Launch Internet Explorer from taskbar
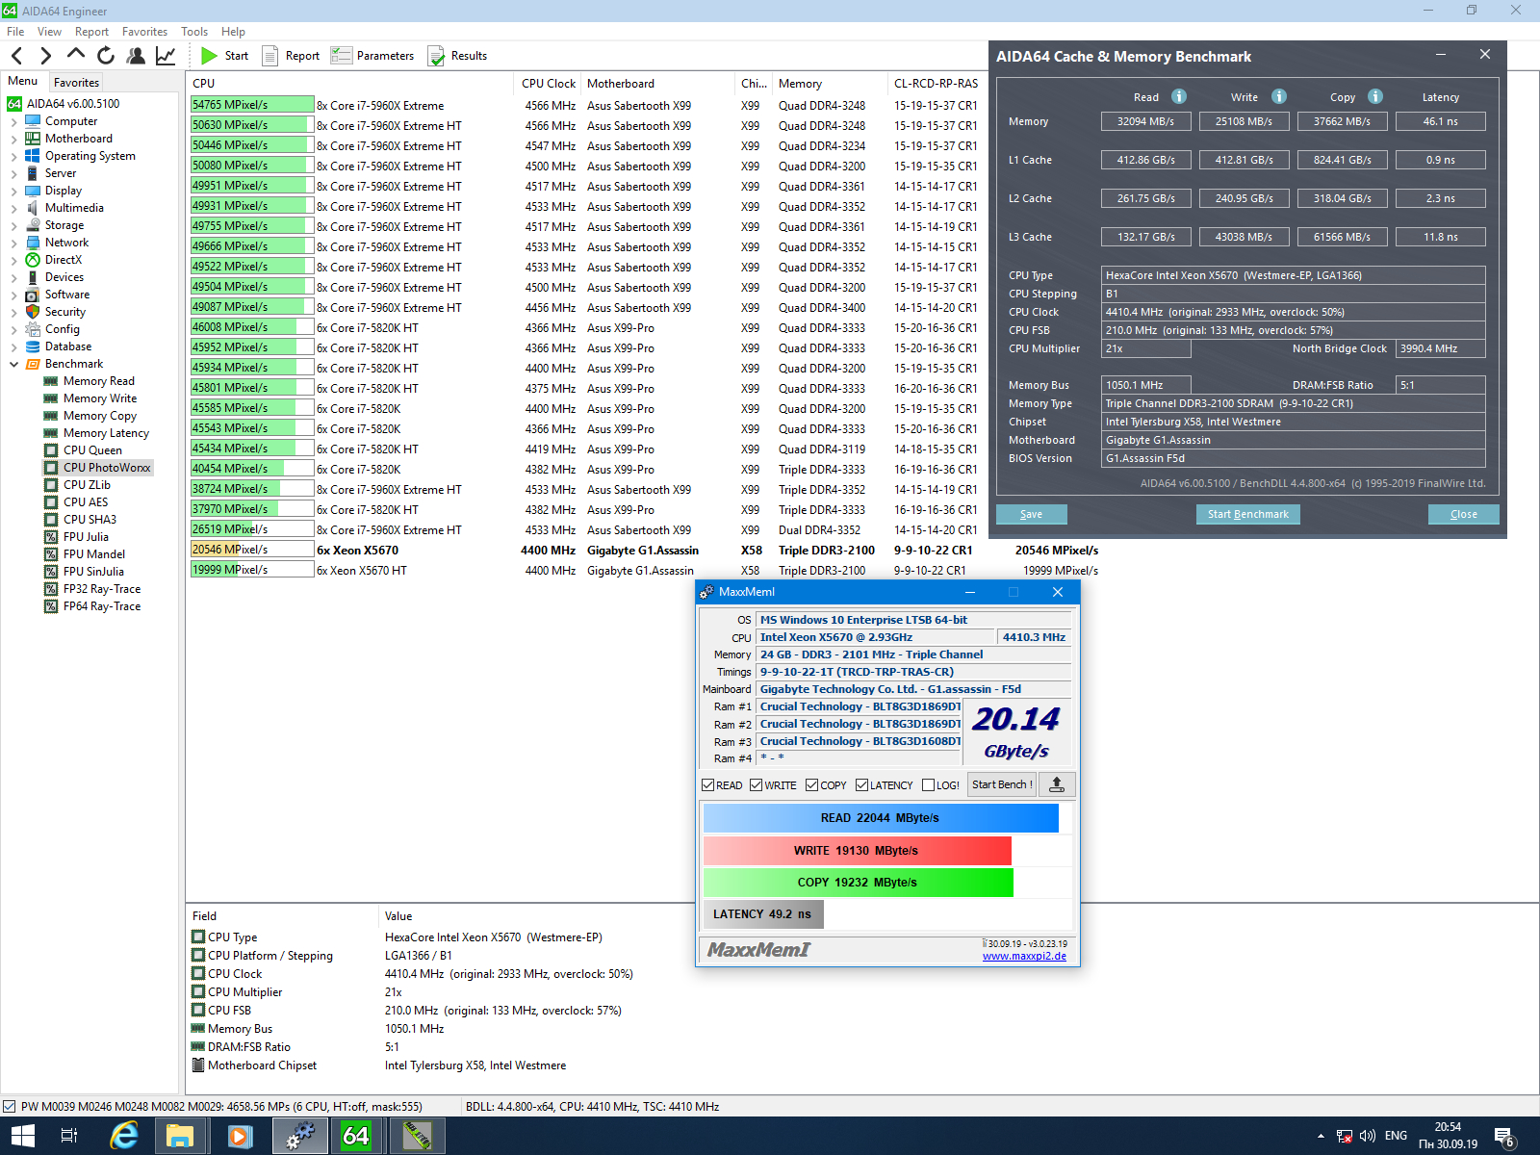 pos(124,1136)
